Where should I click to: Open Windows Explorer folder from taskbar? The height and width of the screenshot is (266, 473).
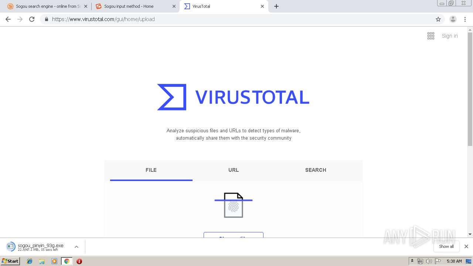(42, 261)
